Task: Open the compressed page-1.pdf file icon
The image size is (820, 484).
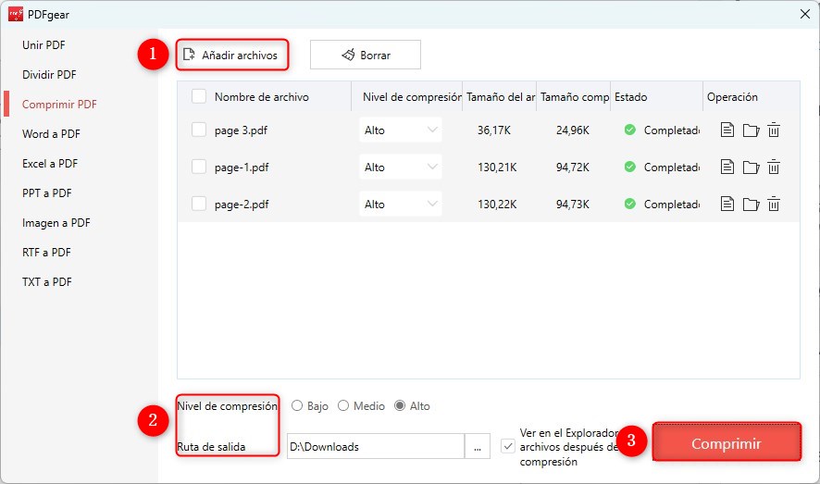Action: click(727, 168)
